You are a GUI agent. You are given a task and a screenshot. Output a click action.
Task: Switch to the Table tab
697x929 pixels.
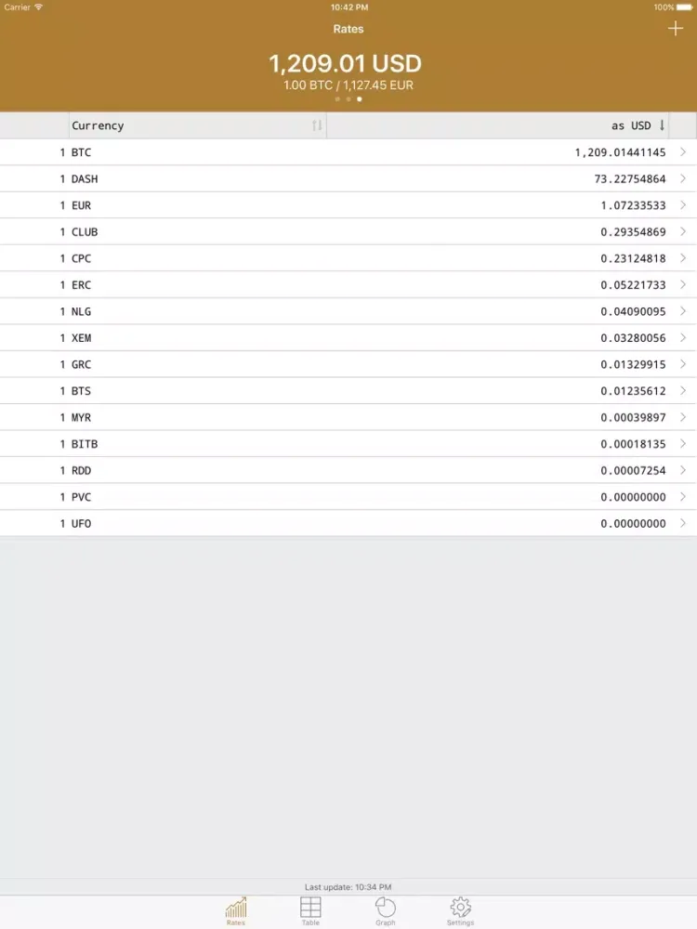coord(310,909)
